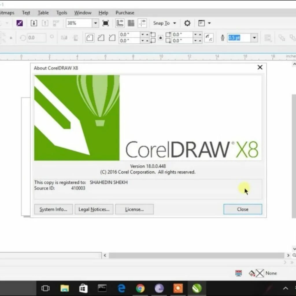296x296 pixels.
Task: Click the CorelDRAW taskbar icon
Action: 197,288
